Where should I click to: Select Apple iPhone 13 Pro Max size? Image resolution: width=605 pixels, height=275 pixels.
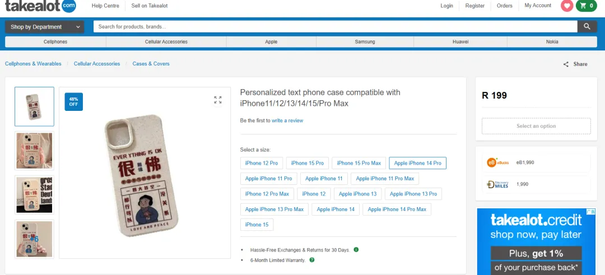(x=274, y=209)
